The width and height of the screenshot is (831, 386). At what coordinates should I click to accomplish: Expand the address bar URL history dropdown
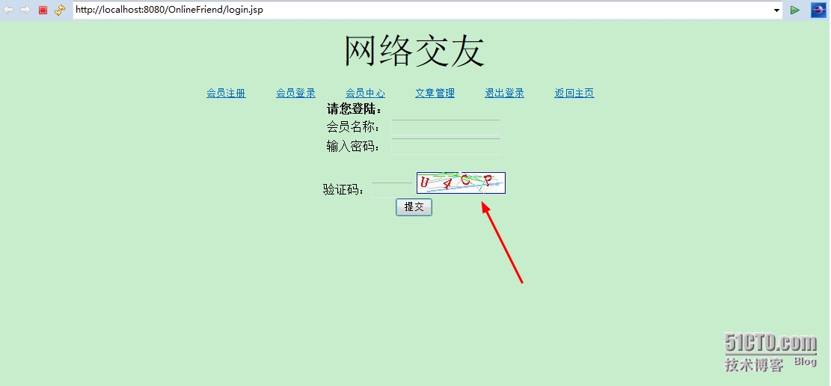pos(776,10)
